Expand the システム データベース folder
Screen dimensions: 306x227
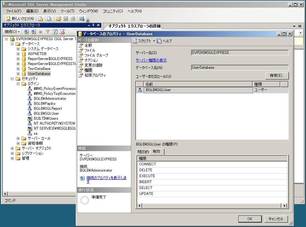[x=18, y=49]
